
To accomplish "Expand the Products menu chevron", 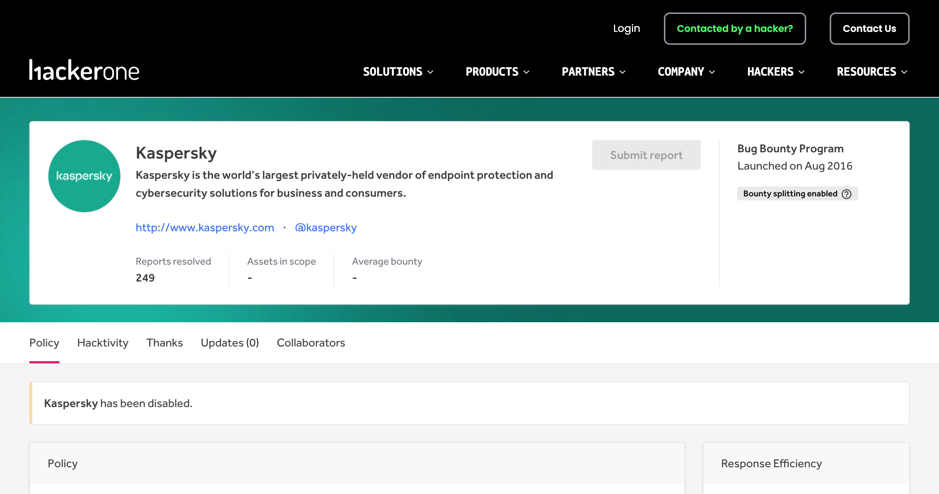I will (526, 72).
